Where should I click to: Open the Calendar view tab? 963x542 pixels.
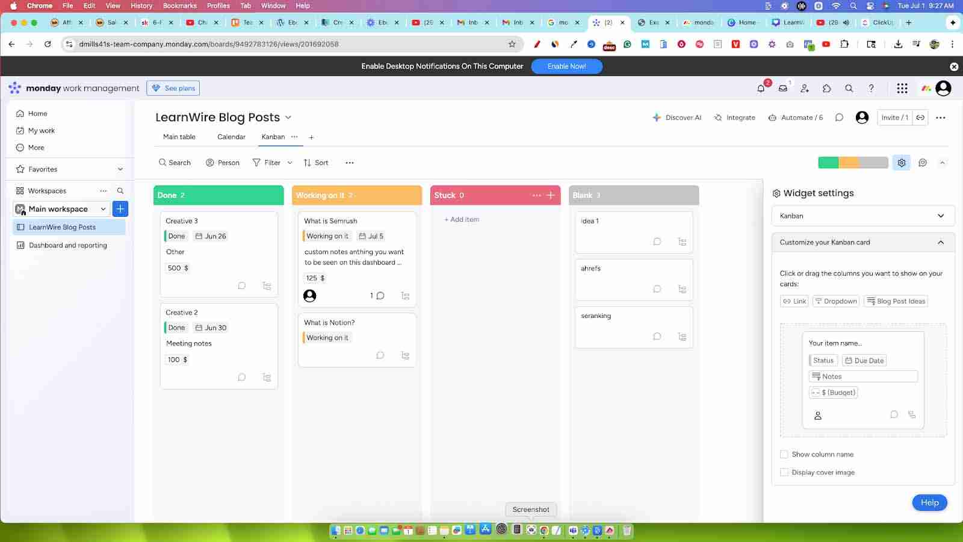(231, 137)
